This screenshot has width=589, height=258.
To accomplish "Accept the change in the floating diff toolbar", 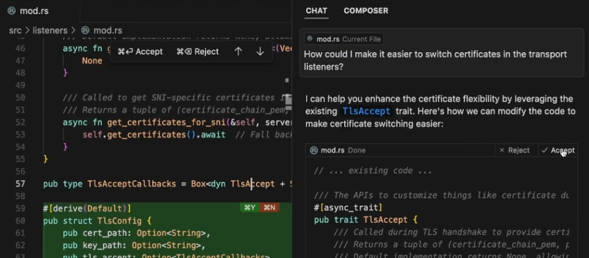I will (x=141, y=52).
